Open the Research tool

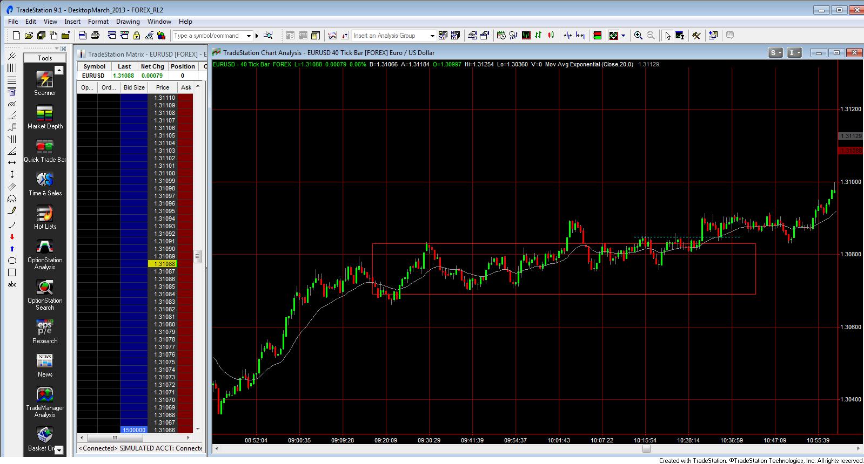coord(45,331)
